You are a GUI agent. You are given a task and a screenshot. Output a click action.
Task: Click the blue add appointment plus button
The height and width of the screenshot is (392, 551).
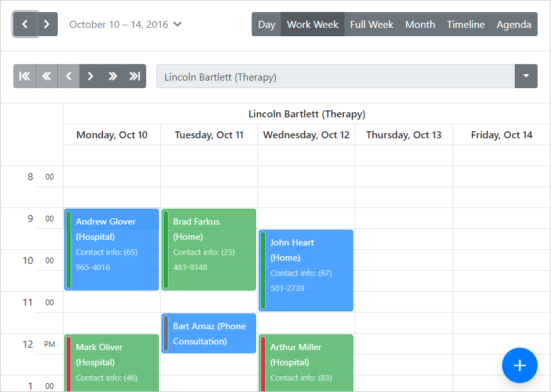coord(519,365)
